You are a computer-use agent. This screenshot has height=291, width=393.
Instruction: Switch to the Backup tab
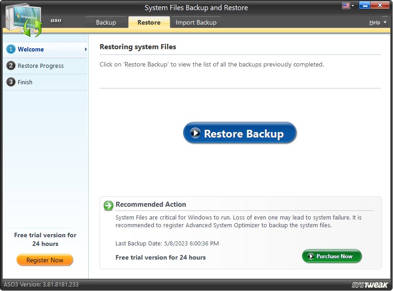106,21
